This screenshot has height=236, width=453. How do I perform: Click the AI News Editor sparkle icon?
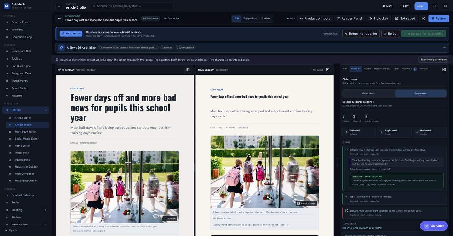click(62, 47)
